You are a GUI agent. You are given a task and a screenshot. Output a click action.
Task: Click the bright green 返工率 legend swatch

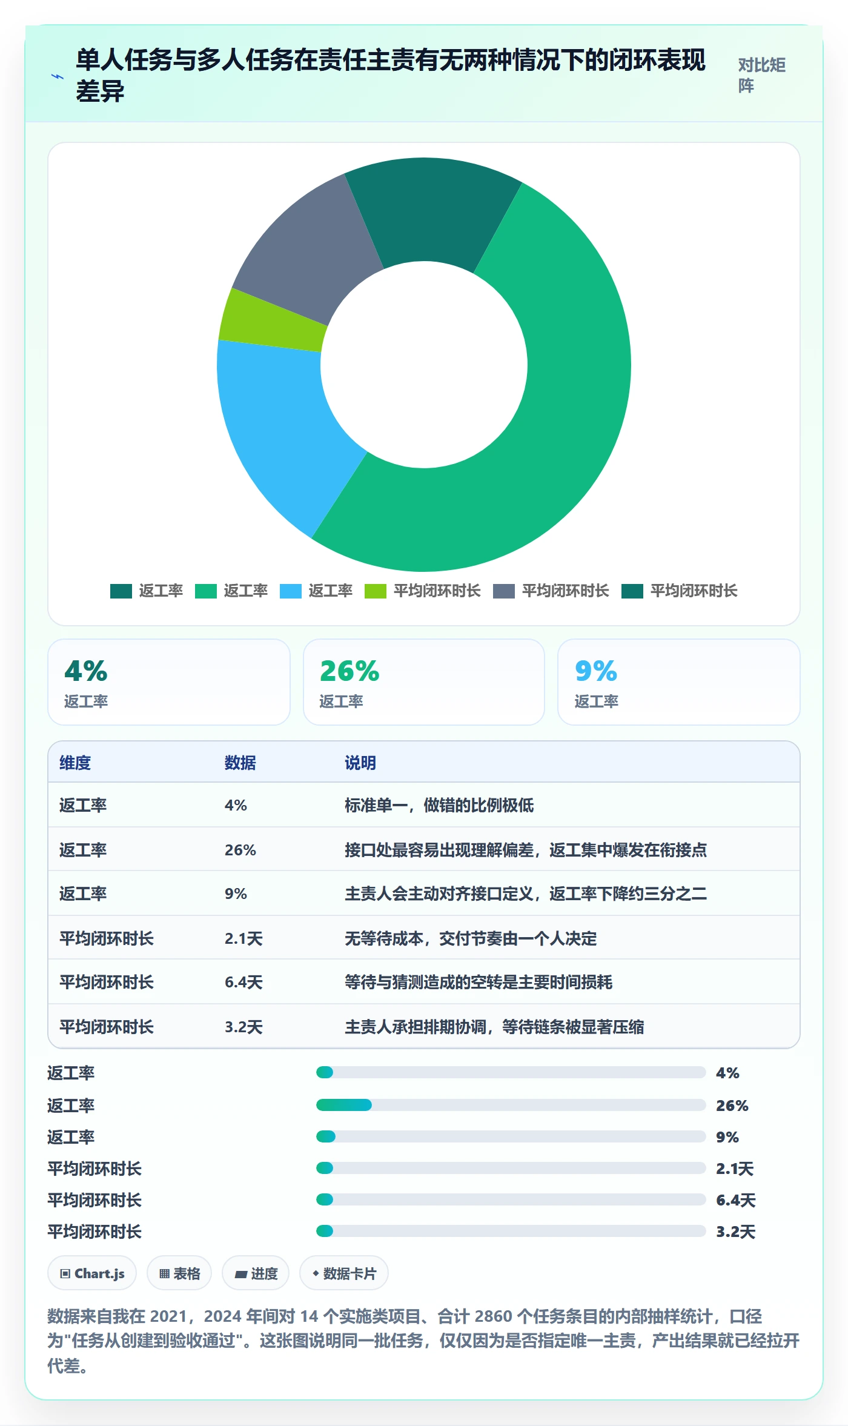[206, 591]
